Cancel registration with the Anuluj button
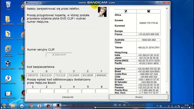 (139, 97)
